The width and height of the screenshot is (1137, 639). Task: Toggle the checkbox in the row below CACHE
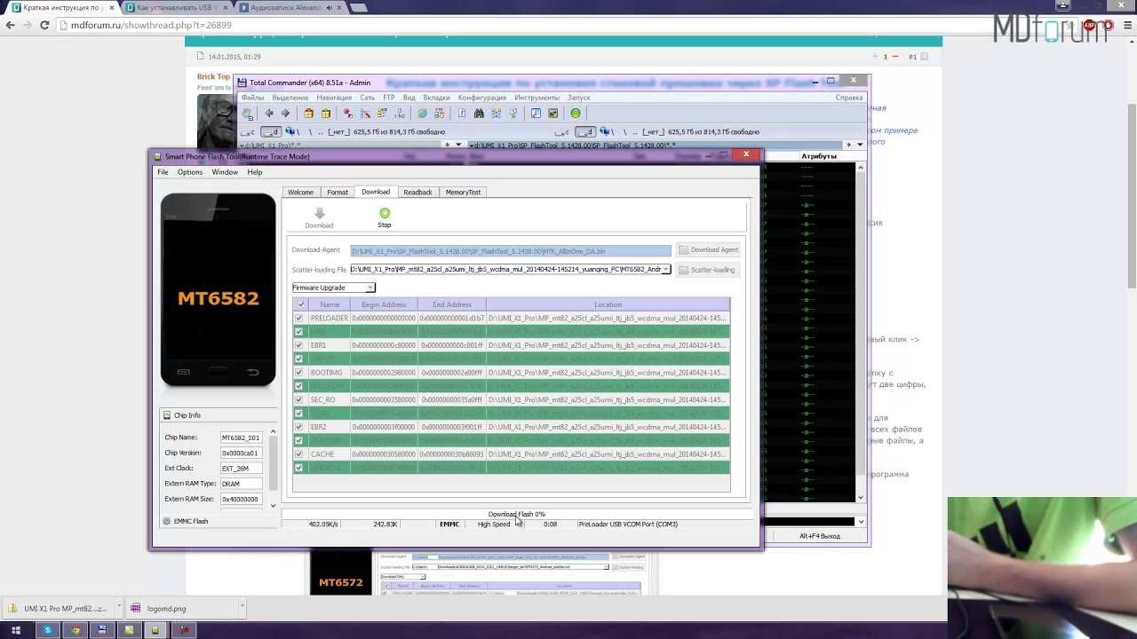(298, 468)
